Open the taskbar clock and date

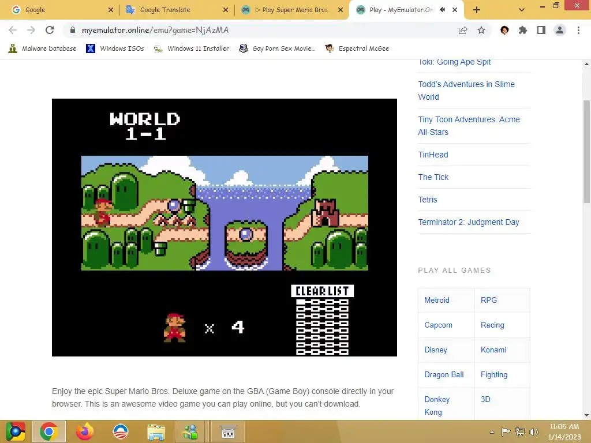click(x=564, y=431)
